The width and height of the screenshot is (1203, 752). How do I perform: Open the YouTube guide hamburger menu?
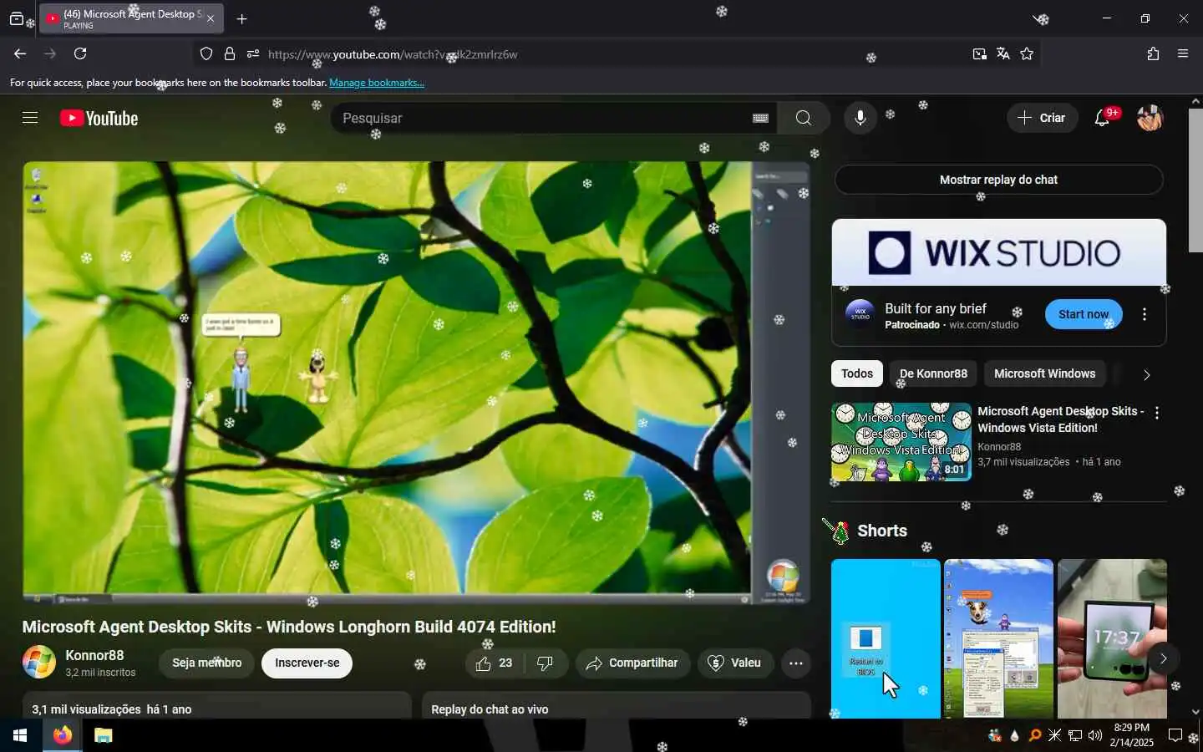coord(30,118)
